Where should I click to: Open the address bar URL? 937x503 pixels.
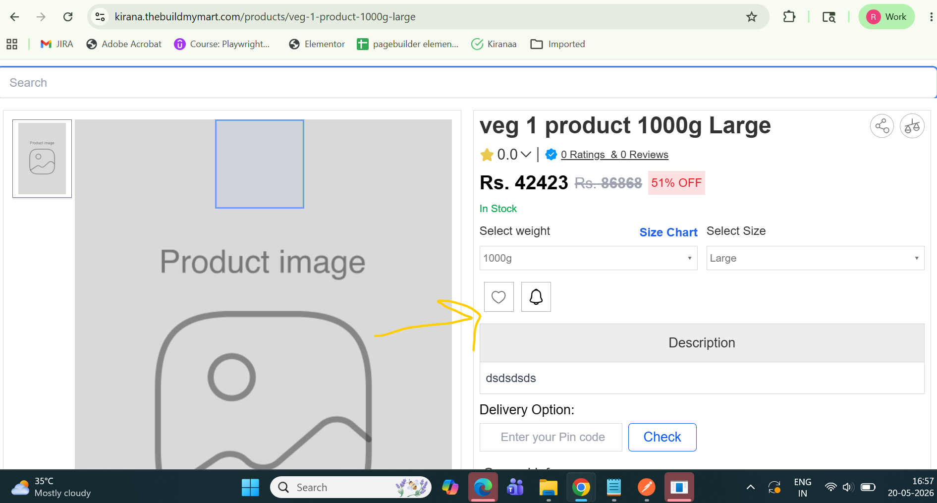point(265,17)
